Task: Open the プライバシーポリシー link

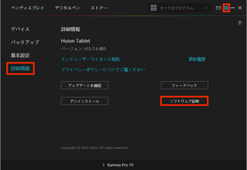Action: (x=103, y=69)
